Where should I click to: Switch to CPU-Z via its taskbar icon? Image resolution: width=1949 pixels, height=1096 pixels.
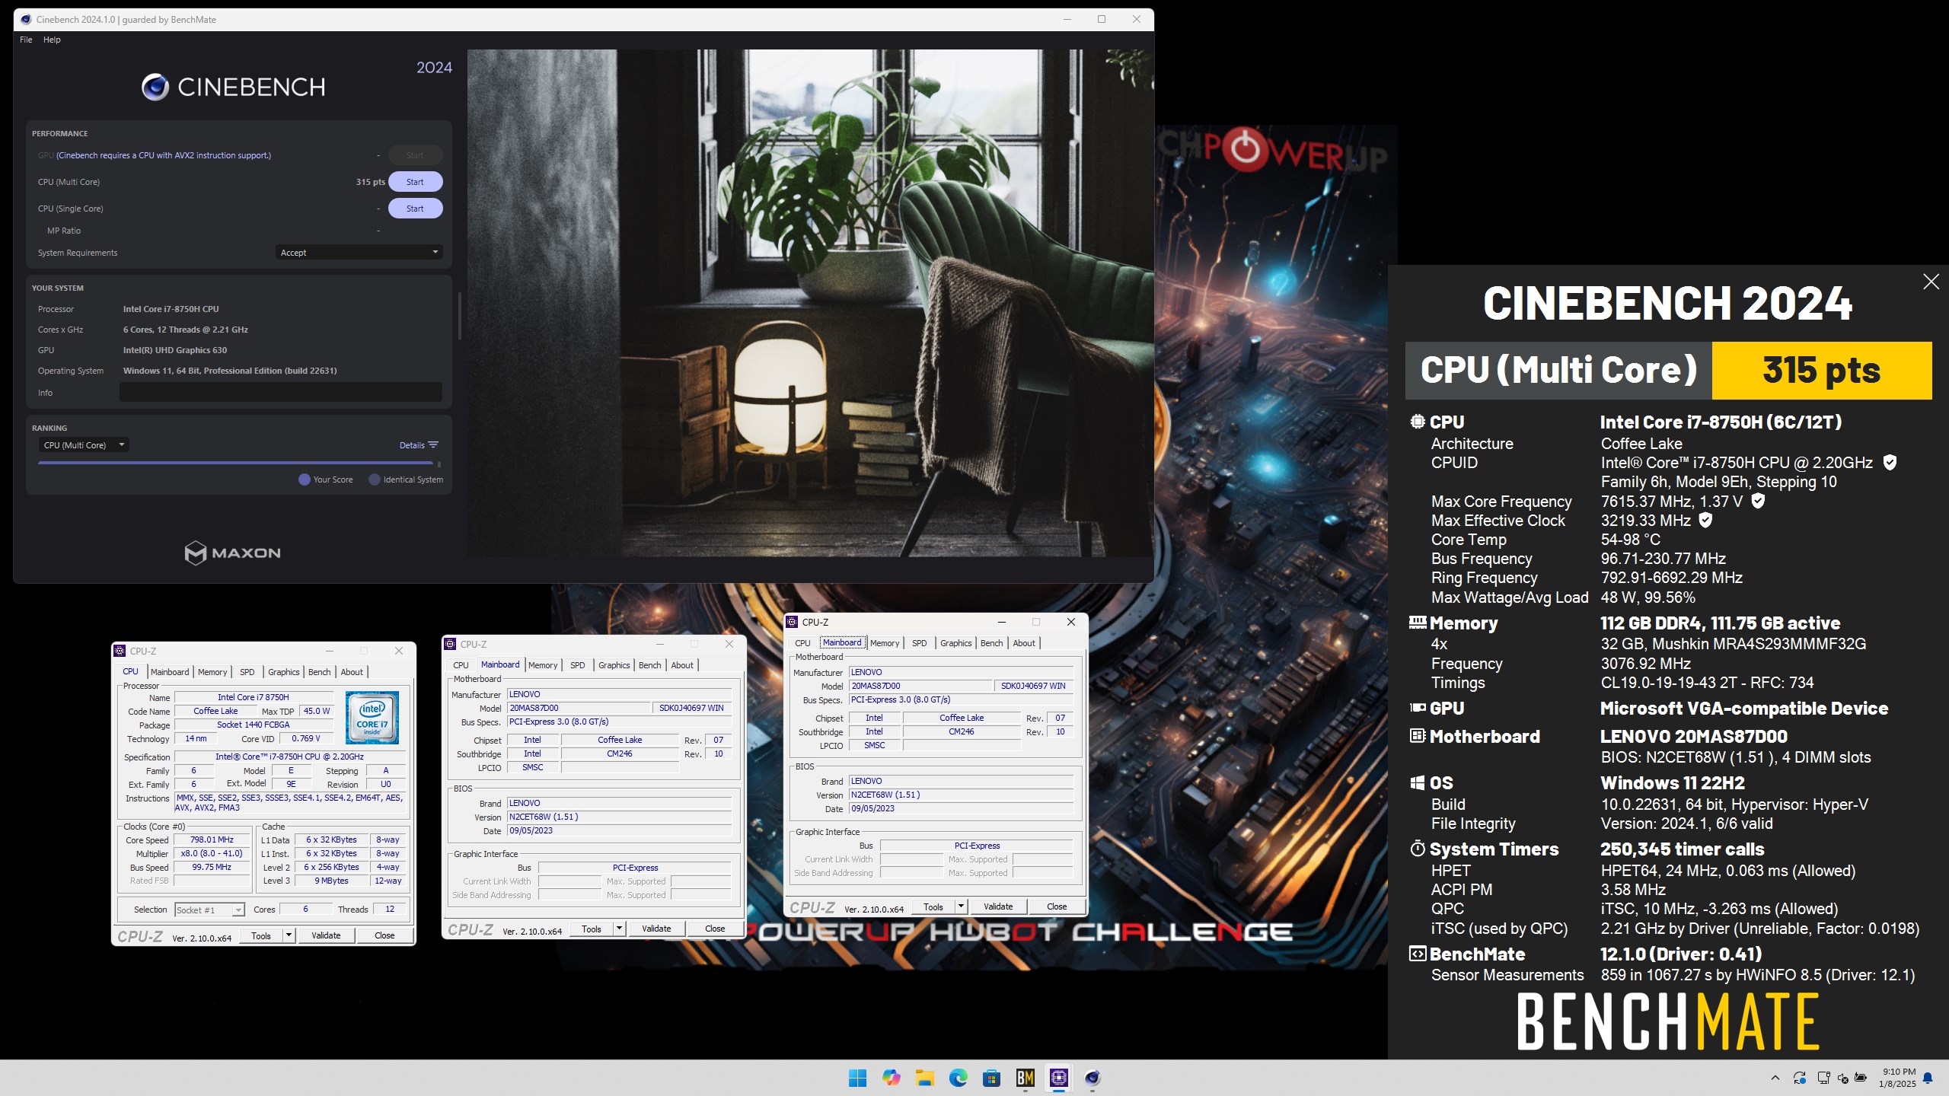point(1059,1078)
